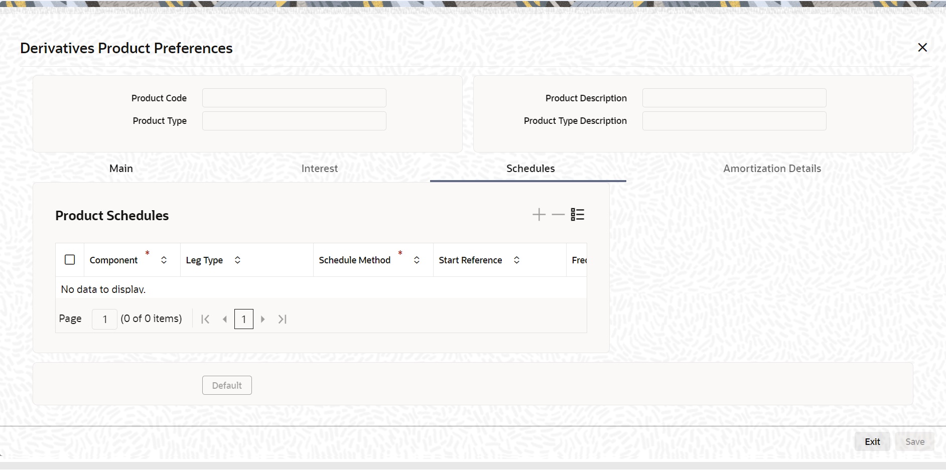Open the Interest tab

coord(319,169)
